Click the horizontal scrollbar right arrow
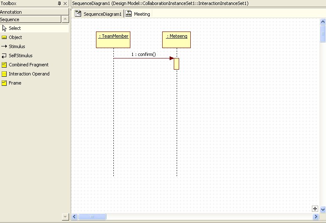 (316, 216)
